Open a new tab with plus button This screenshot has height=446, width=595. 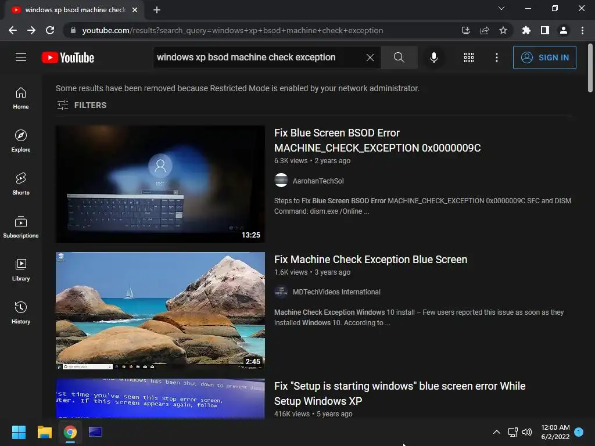(x=157, y=10)
